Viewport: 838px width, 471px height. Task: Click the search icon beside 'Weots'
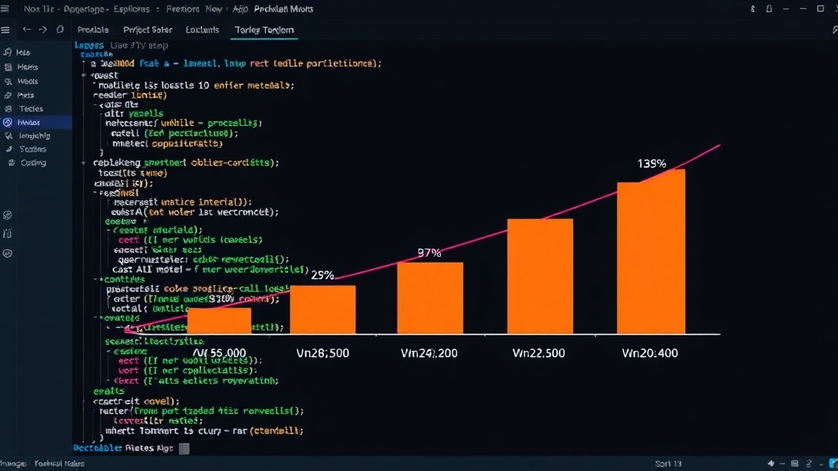click(8, 81)
